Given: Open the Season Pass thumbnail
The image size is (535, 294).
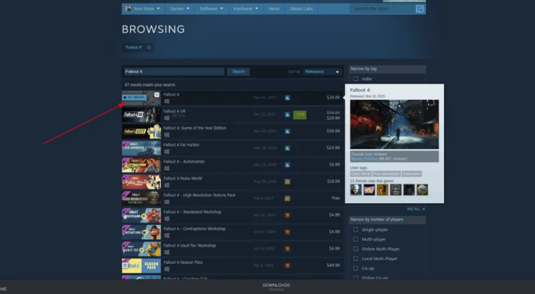Looking at the screenshot, I should point(141,265).
